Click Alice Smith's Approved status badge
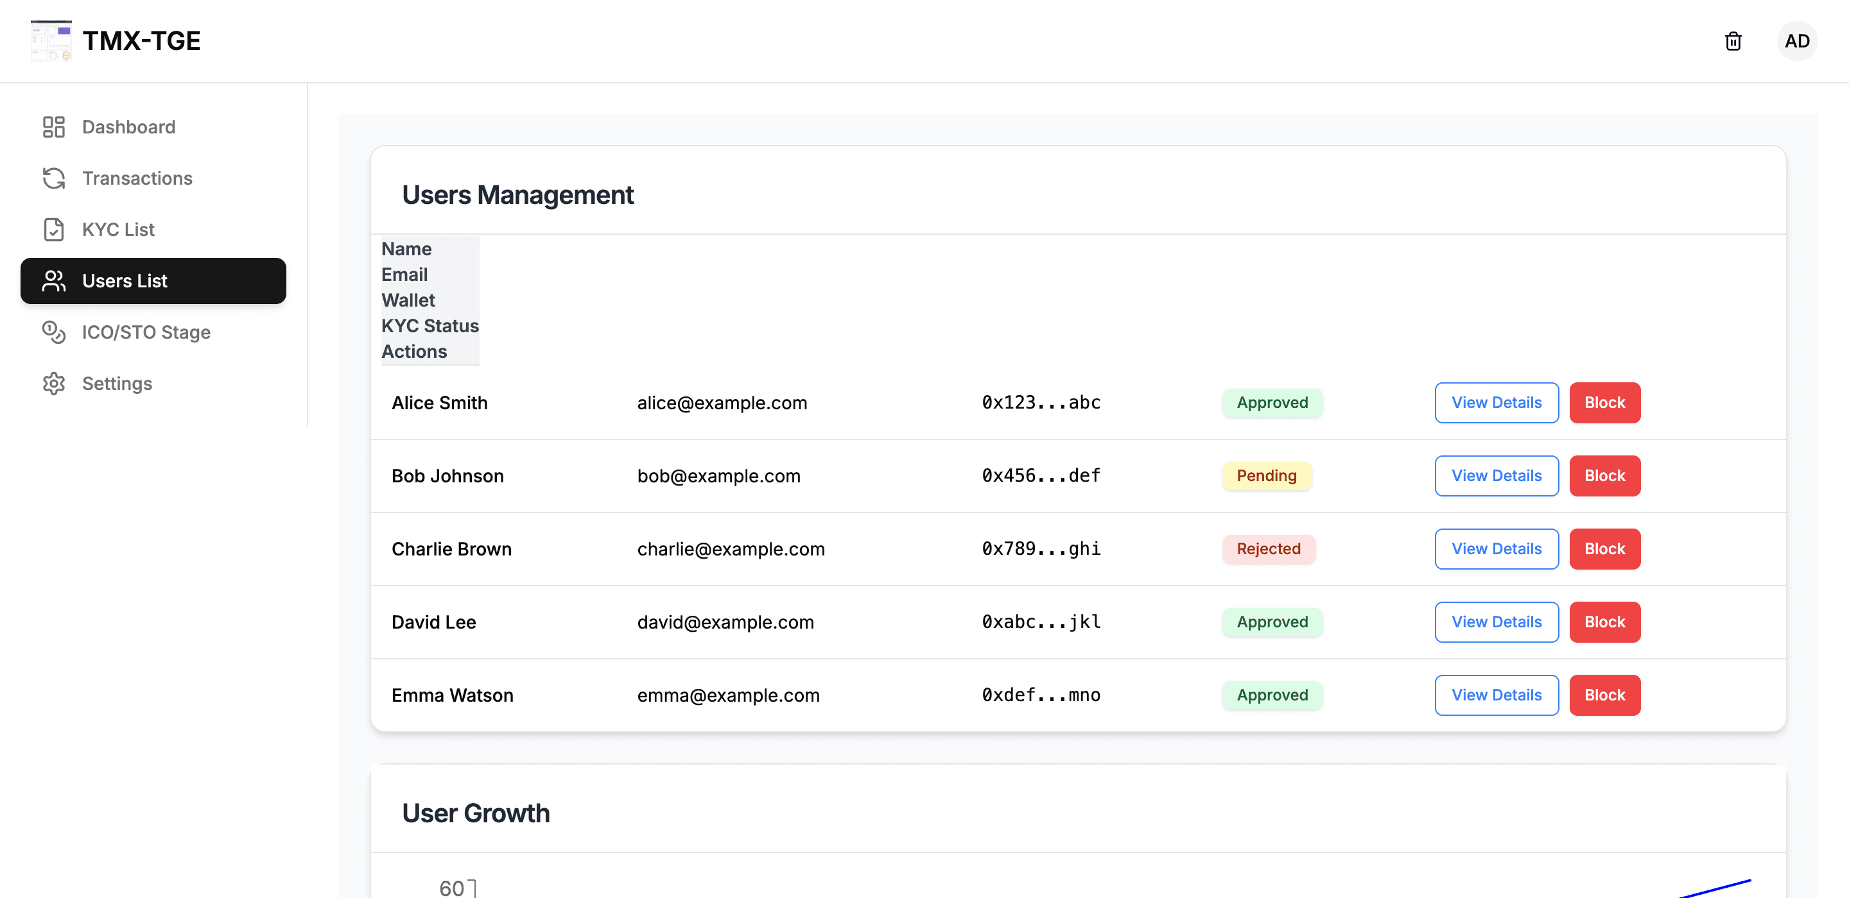This screenshot has height=898, width=1849. [x=1272, y=402]
